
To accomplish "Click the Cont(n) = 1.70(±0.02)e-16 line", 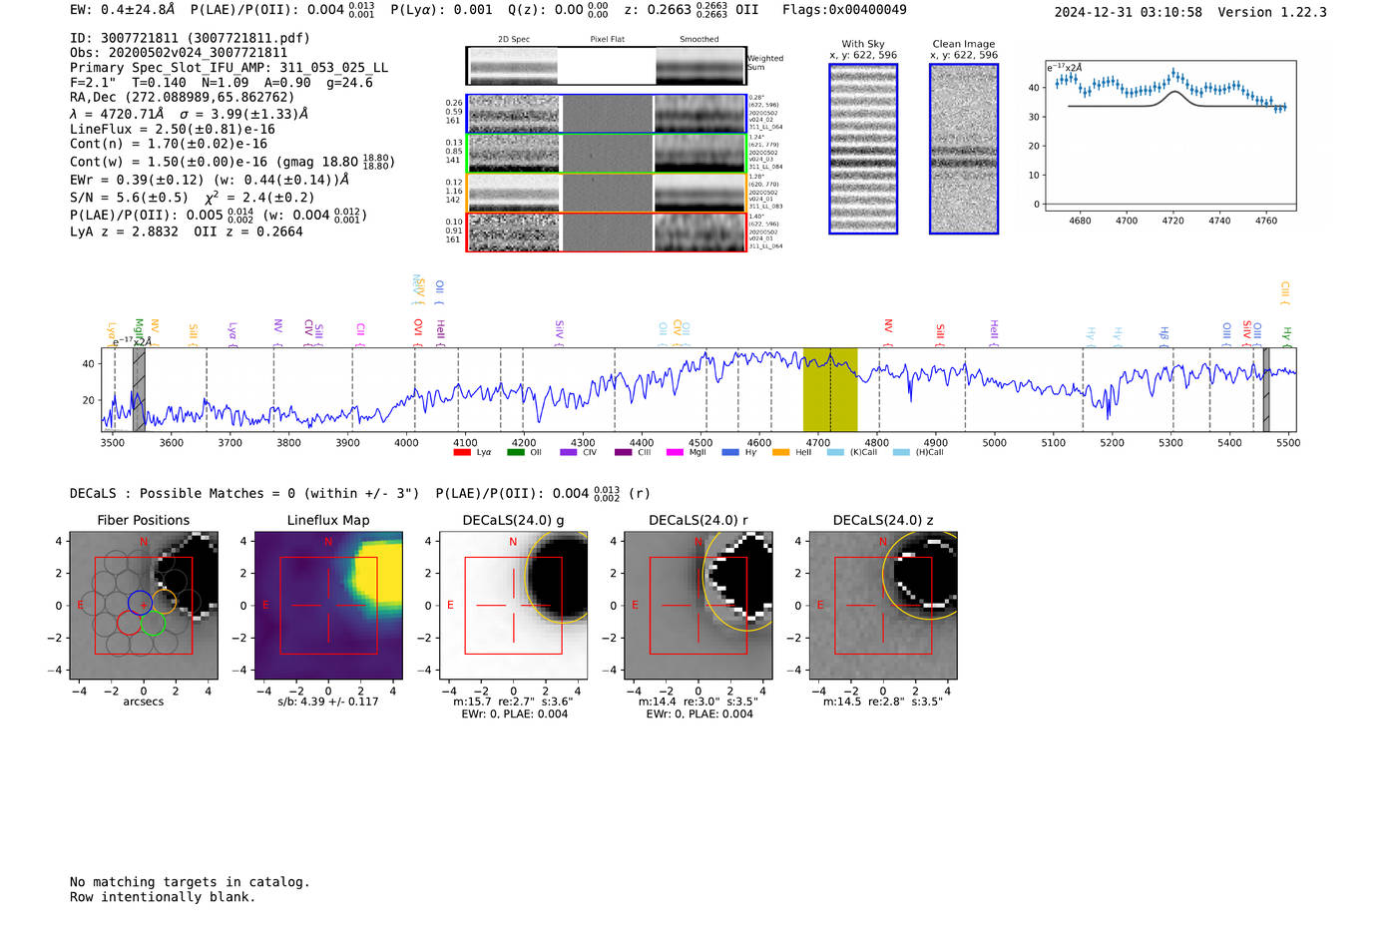I will [169, 144].
